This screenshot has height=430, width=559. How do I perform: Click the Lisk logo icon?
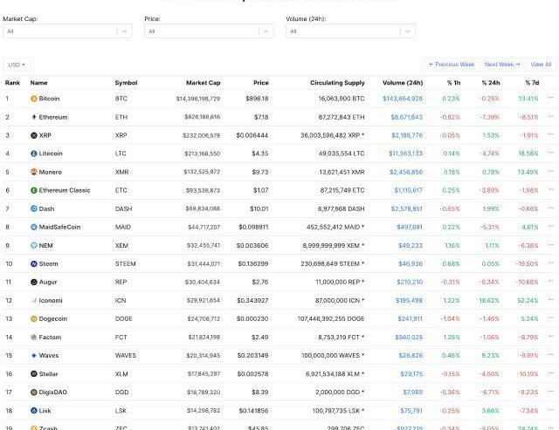click(x=34, y=411)
